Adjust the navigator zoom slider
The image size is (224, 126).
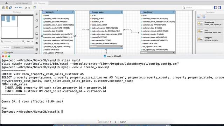[12, 42]
